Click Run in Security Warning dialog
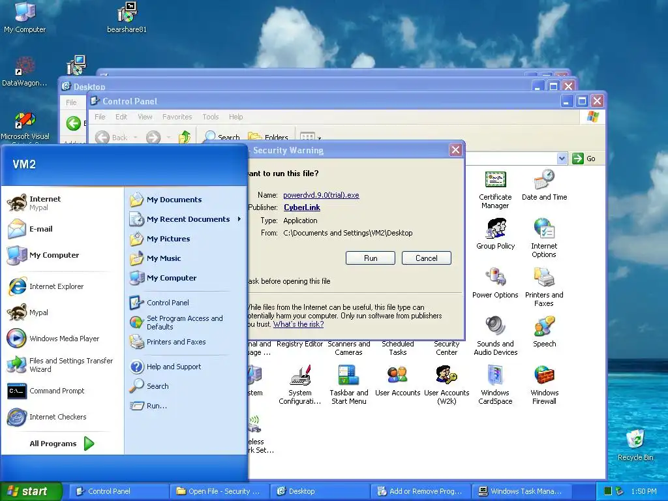This screenshot has height=501, width=668. click(x=371, y=258)
